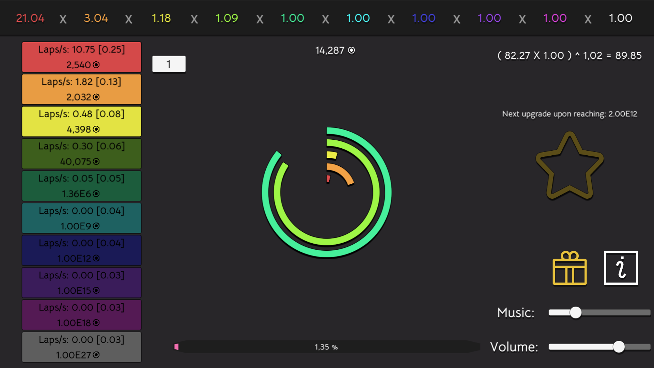The image size is (654, 368).
Task: Click the 1 buy-quantity toggle button
Action: 169,64
